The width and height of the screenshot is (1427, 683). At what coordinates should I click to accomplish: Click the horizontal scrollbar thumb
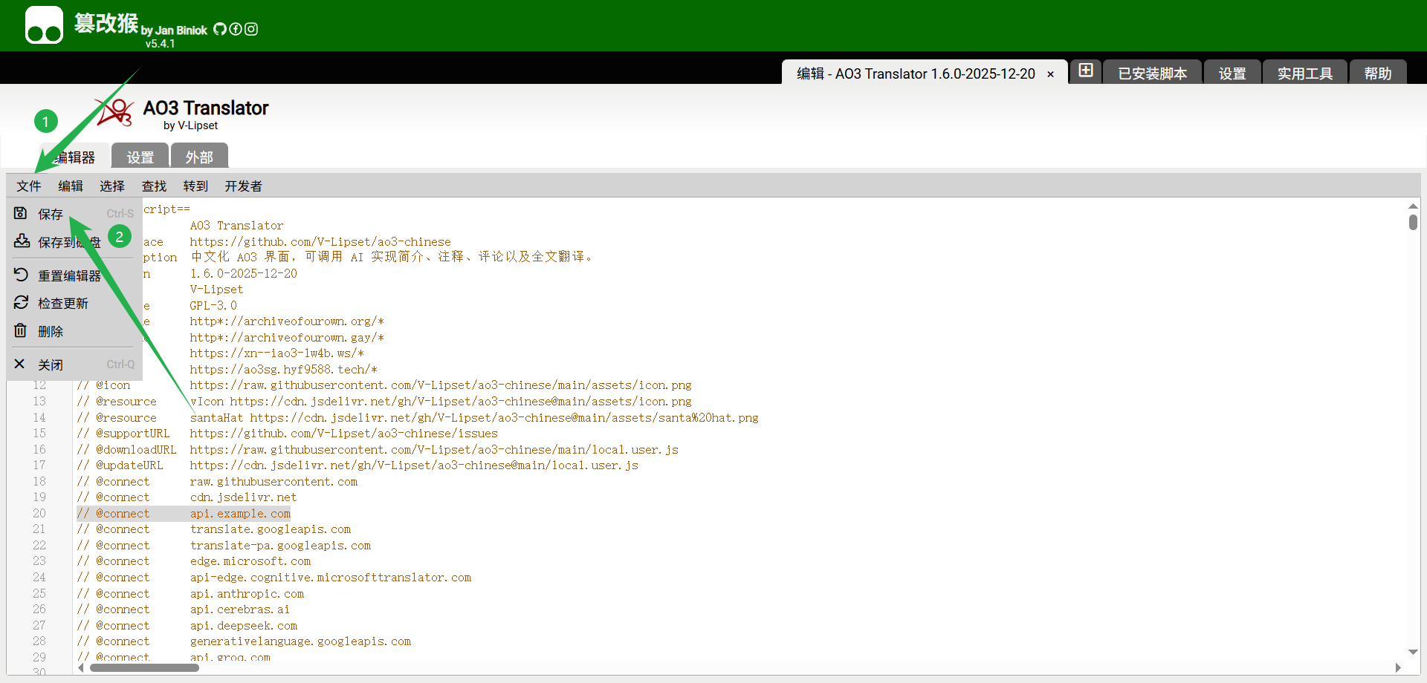[x=144, y=667]
